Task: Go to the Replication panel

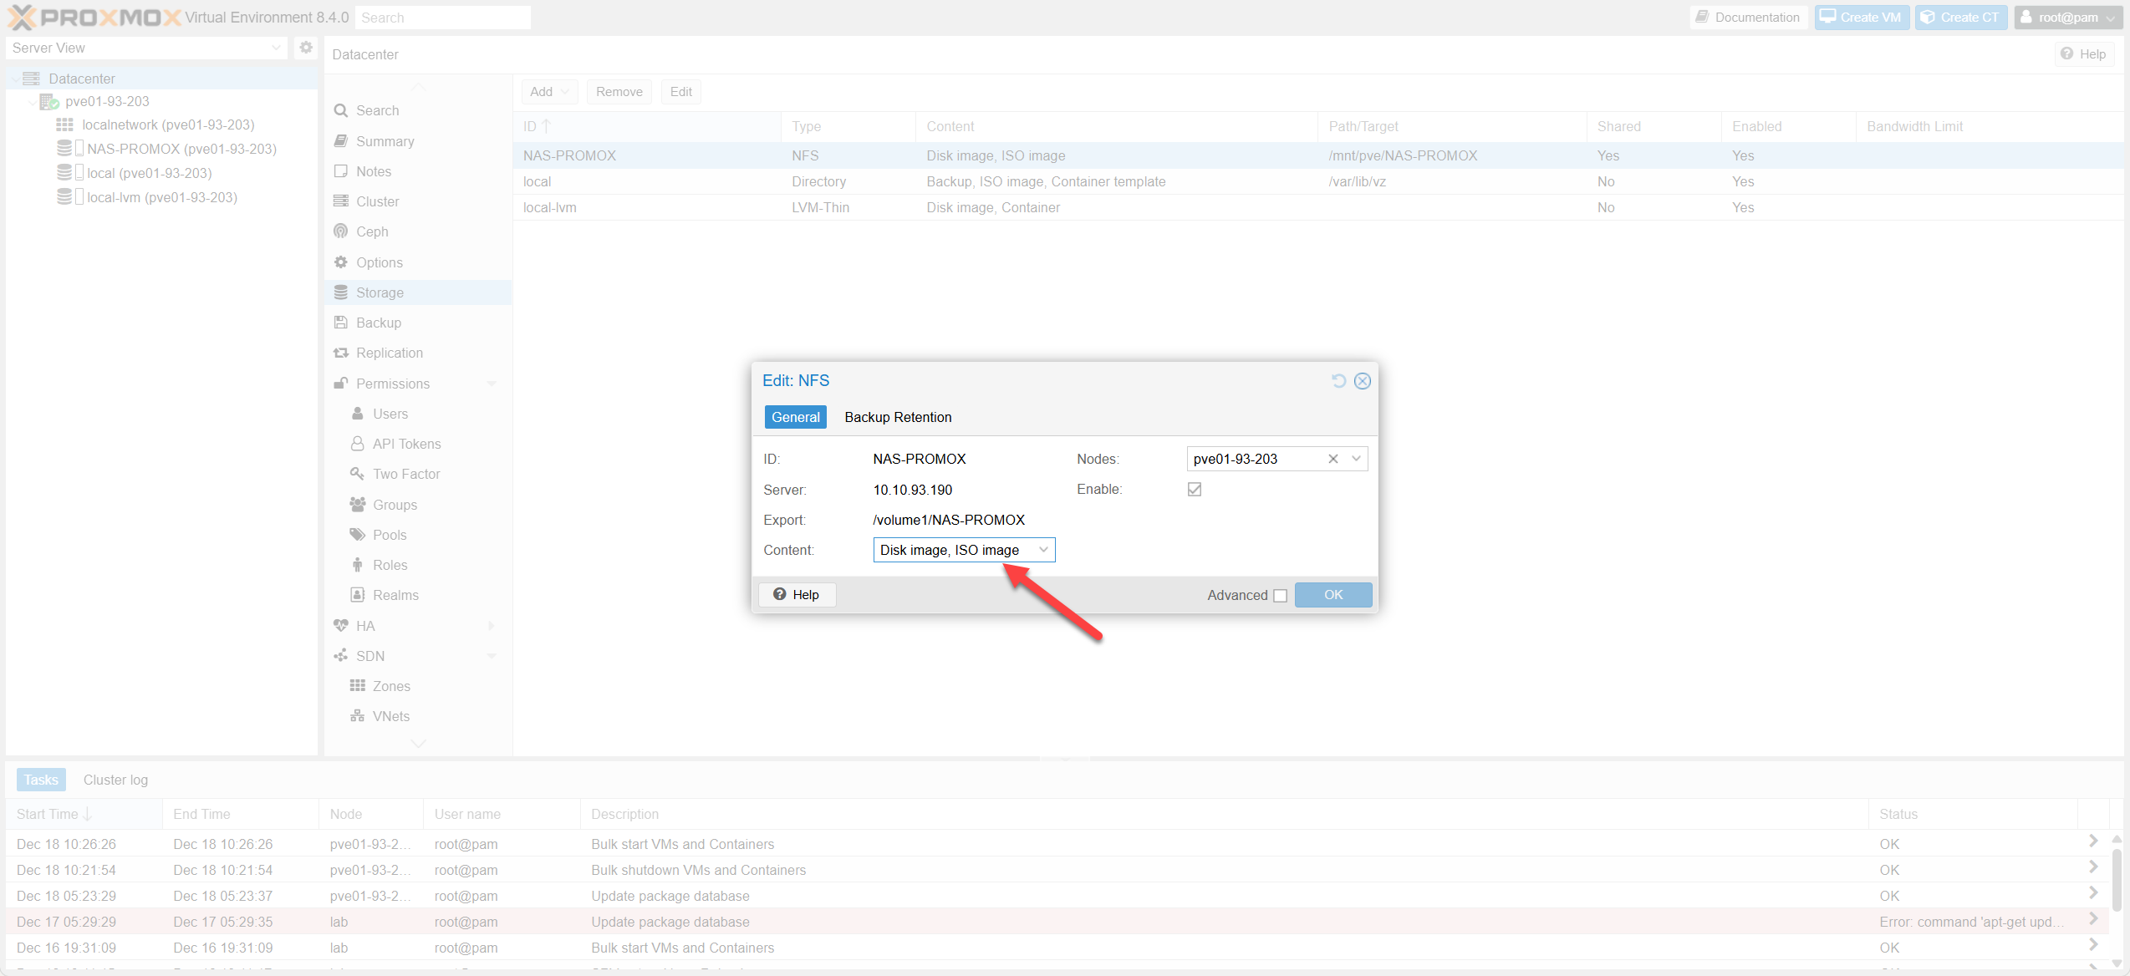Action: (x=389, y=352)
